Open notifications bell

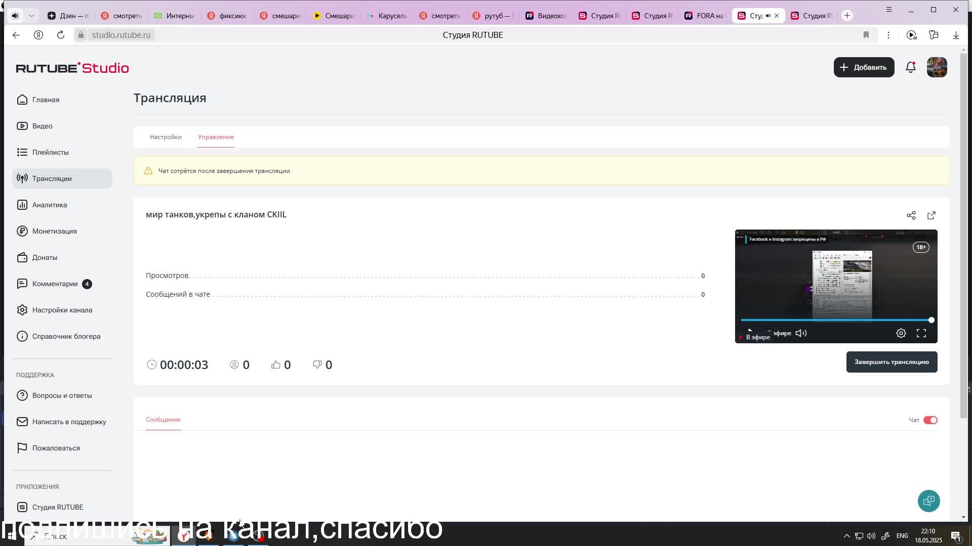coord(910,67)
